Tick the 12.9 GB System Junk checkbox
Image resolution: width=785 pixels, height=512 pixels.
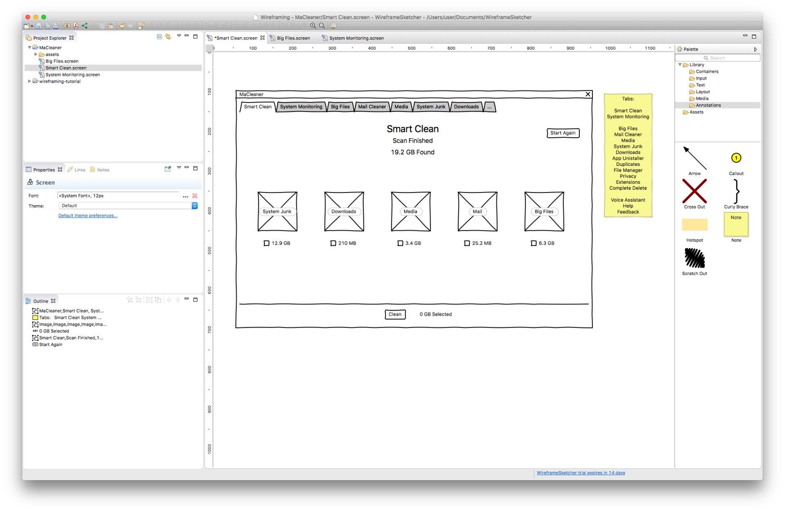click(267, 243)
